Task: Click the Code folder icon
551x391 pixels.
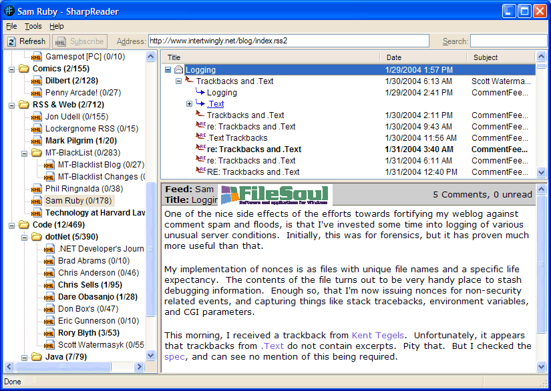Action: pyautogui.click(x=23, y=225)
